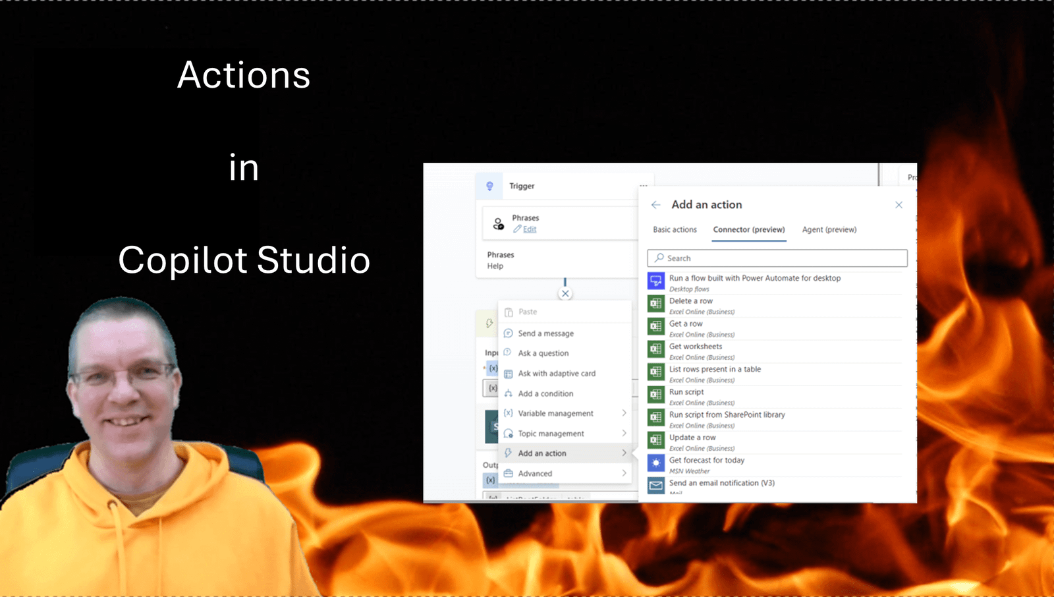Expand the Variable management chevron
The height and width of the screenshot is (597, 1054).
point(624,413)
